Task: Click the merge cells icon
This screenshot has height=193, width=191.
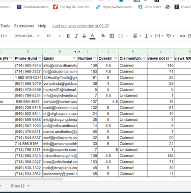Action: (x=120, y=36)
